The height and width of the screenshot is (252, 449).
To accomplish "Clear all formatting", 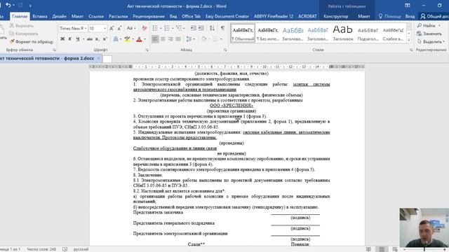I will [145, 28].
